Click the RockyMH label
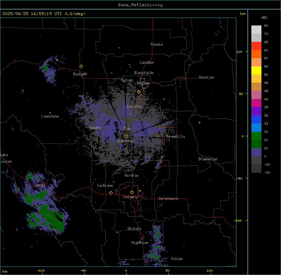 point(80,74)
